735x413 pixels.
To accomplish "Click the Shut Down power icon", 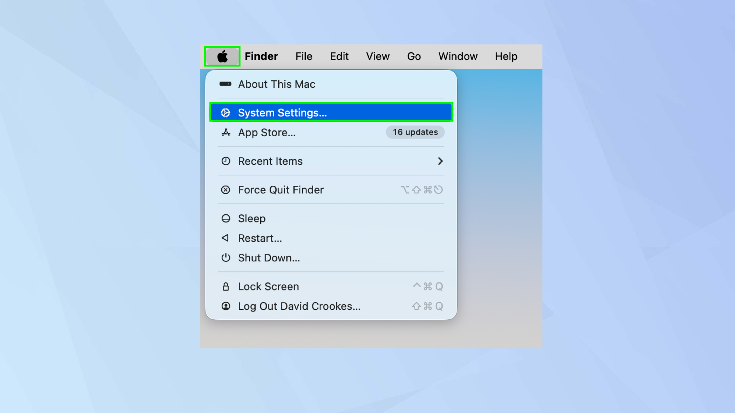I will (225, 258).
